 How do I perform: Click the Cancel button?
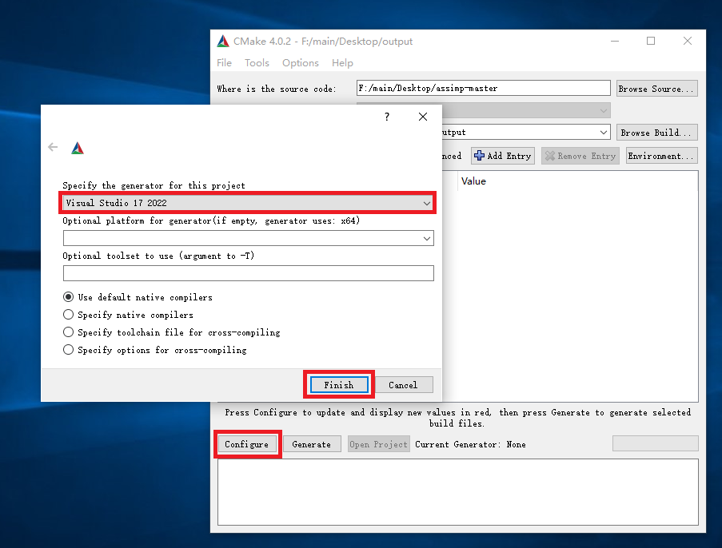click(403, 385)
